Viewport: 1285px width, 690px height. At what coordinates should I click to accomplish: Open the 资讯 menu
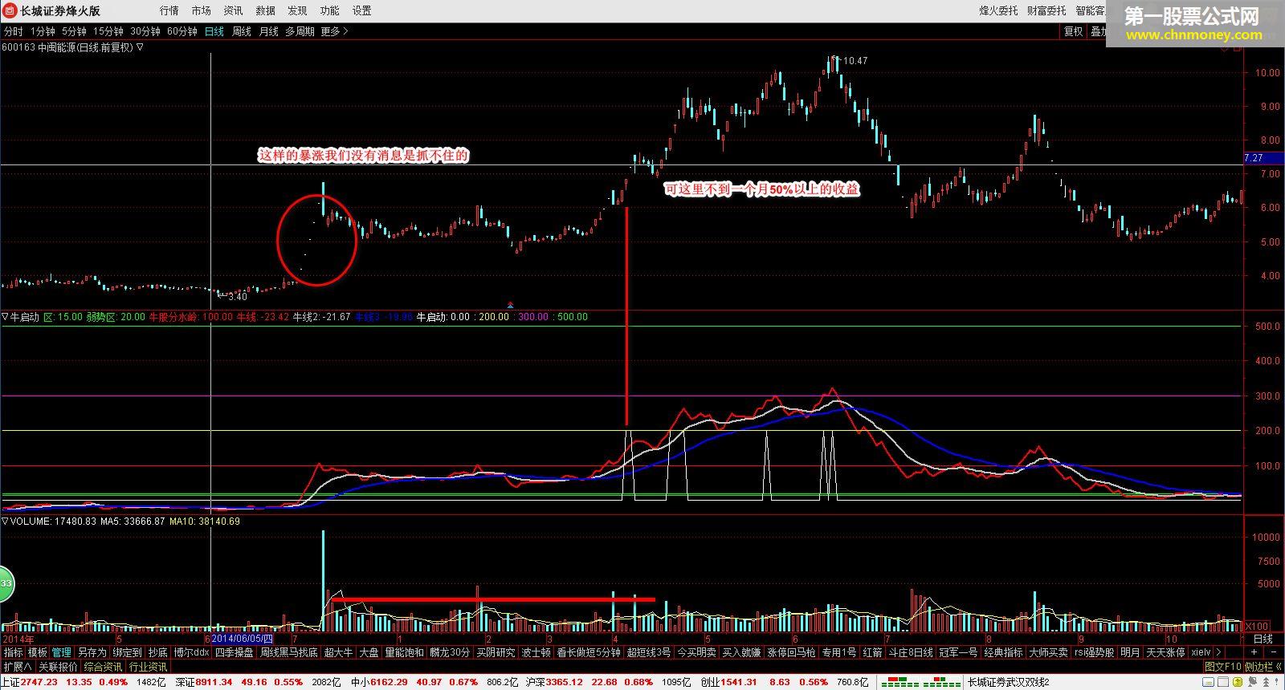coord(233,10)
